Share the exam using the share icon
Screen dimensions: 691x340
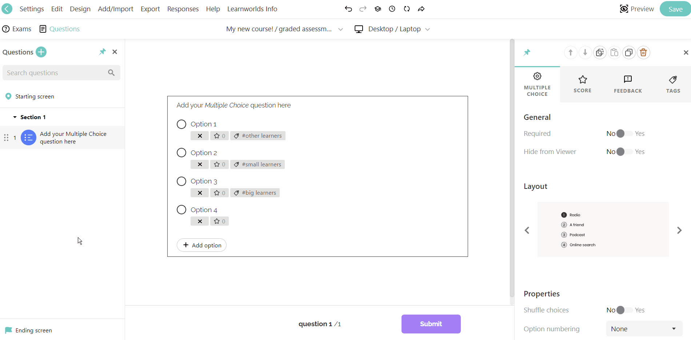[421, 9]
